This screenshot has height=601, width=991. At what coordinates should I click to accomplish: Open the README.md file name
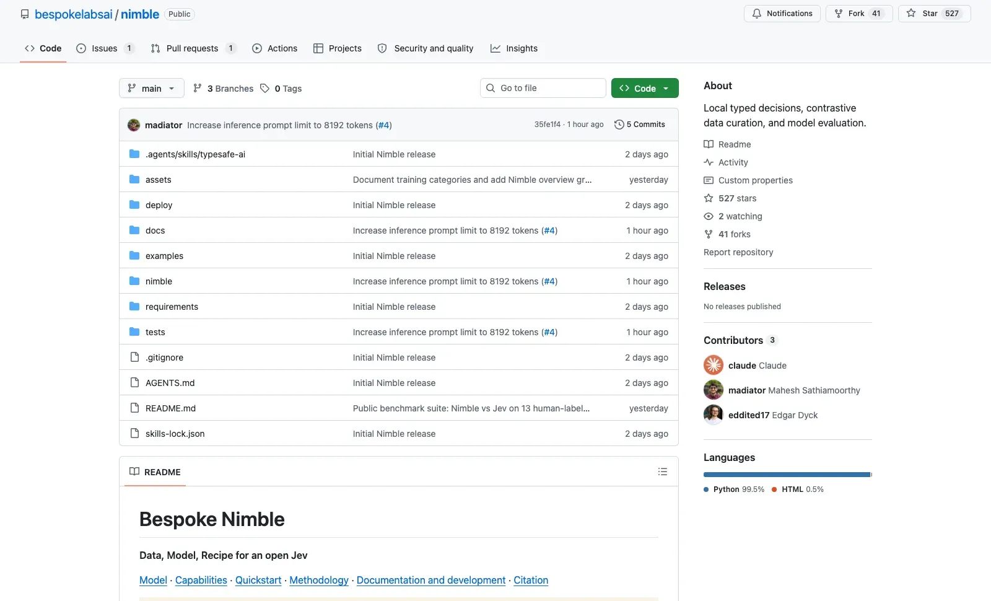click(x=170, y=408)
